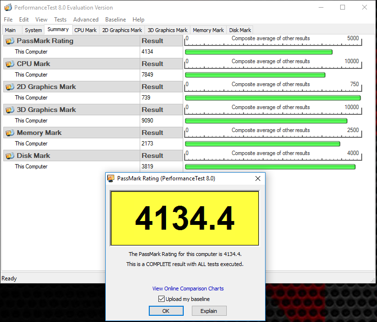
Task: Open View Online Comparison Charts link
Action: point(188,289)
